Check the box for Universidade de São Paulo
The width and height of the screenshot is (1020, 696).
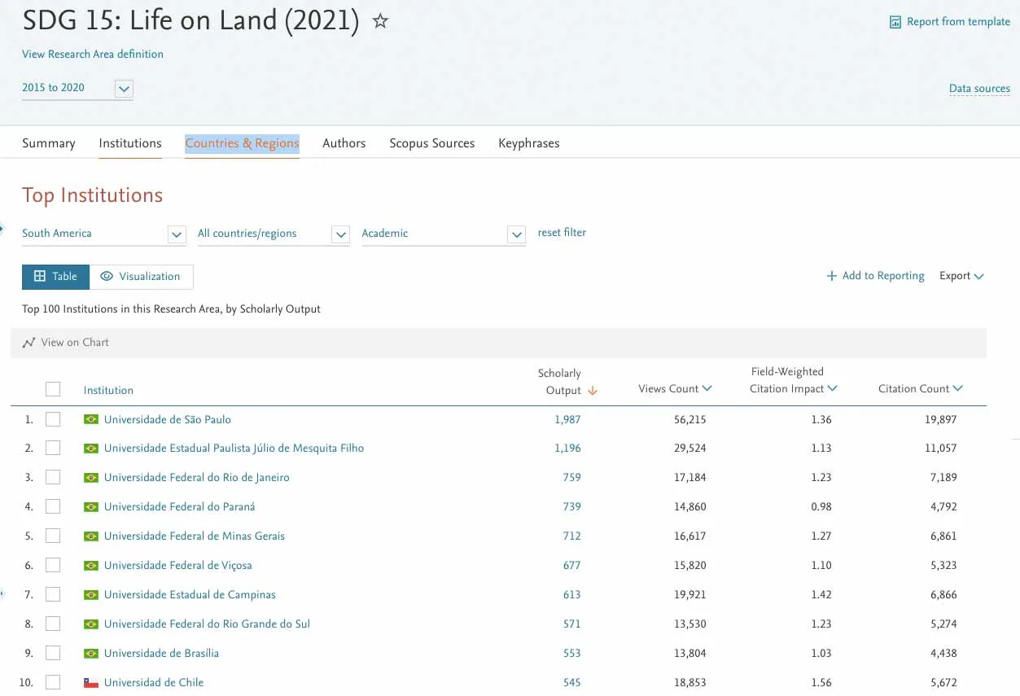click(x=53, y=419)
